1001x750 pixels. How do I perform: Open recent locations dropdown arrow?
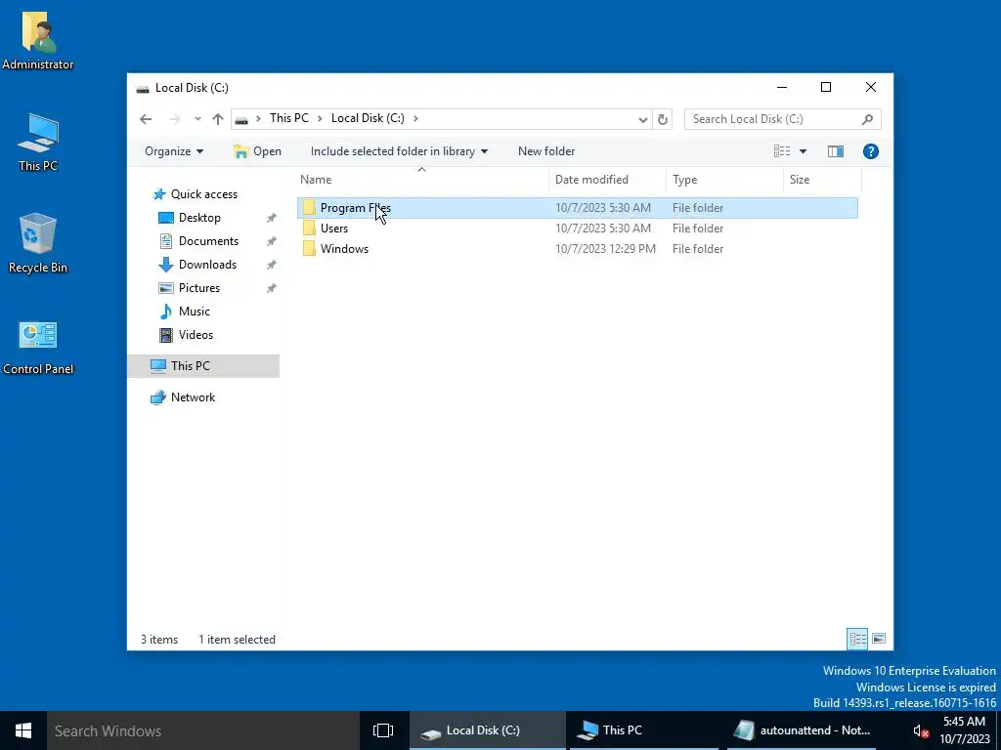coord(197,119)
